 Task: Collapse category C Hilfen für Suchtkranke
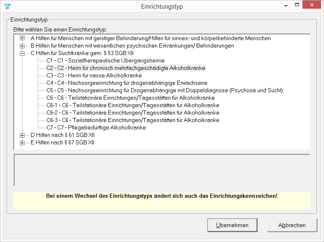(22, 53)
